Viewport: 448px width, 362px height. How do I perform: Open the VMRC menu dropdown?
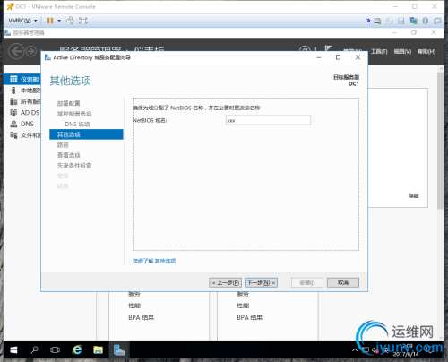pyautogui.click(x=22, y=21)
